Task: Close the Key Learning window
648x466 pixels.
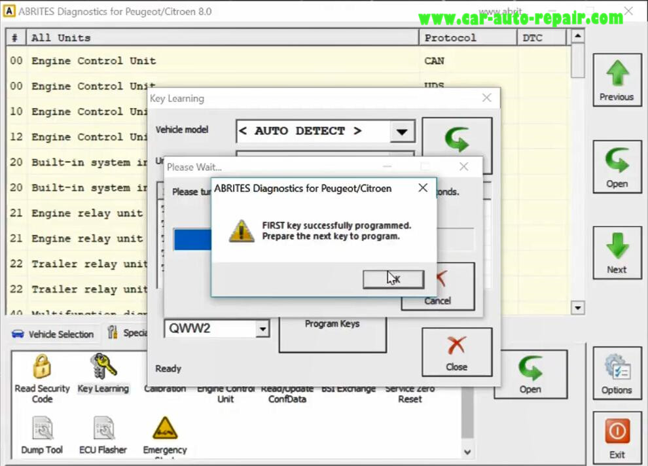Action: [487, 98]
